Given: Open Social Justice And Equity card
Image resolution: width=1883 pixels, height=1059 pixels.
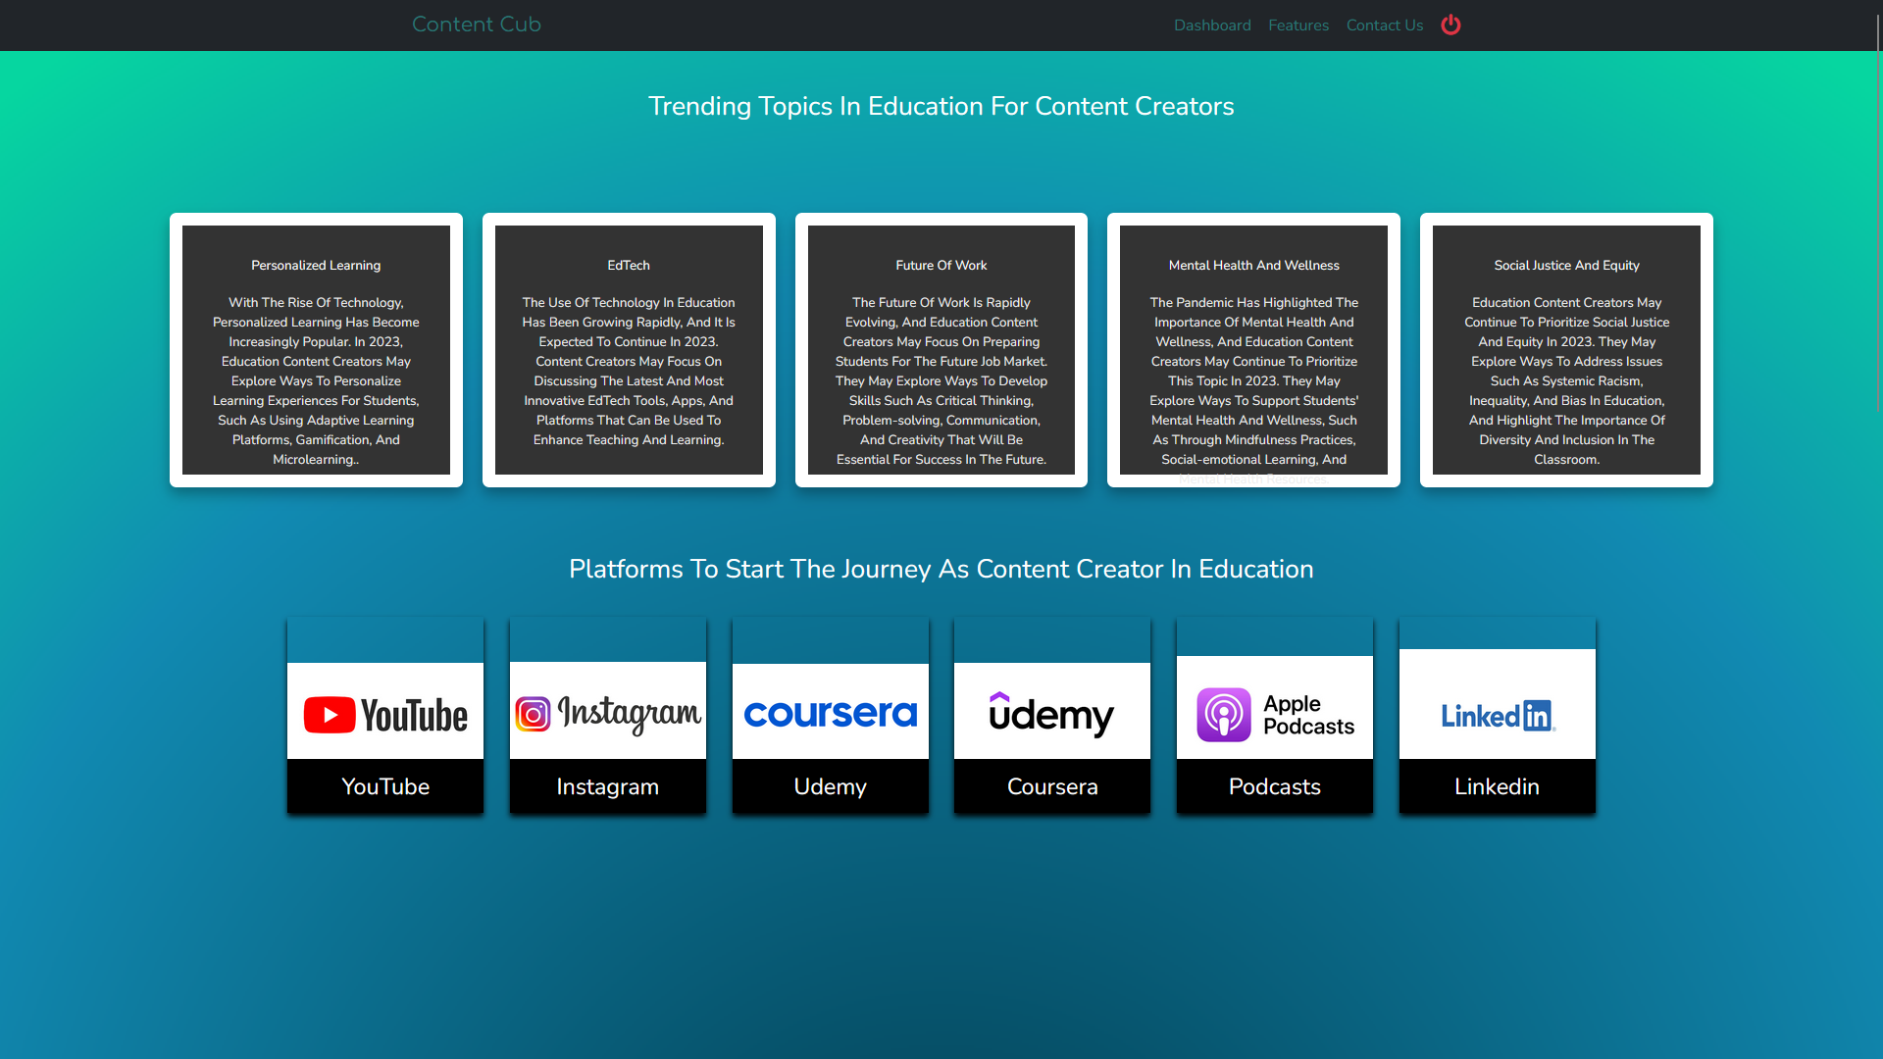Looking at the screenshot, I should [x=1566, y=350].
